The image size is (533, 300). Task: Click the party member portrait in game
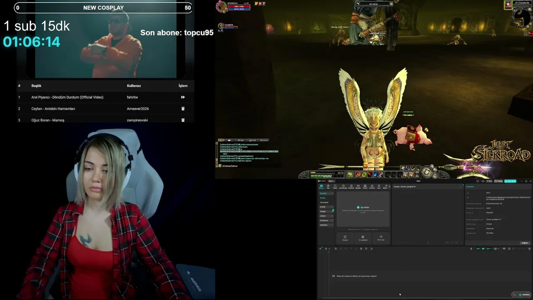pyautogui.click(x=221, y=26)
